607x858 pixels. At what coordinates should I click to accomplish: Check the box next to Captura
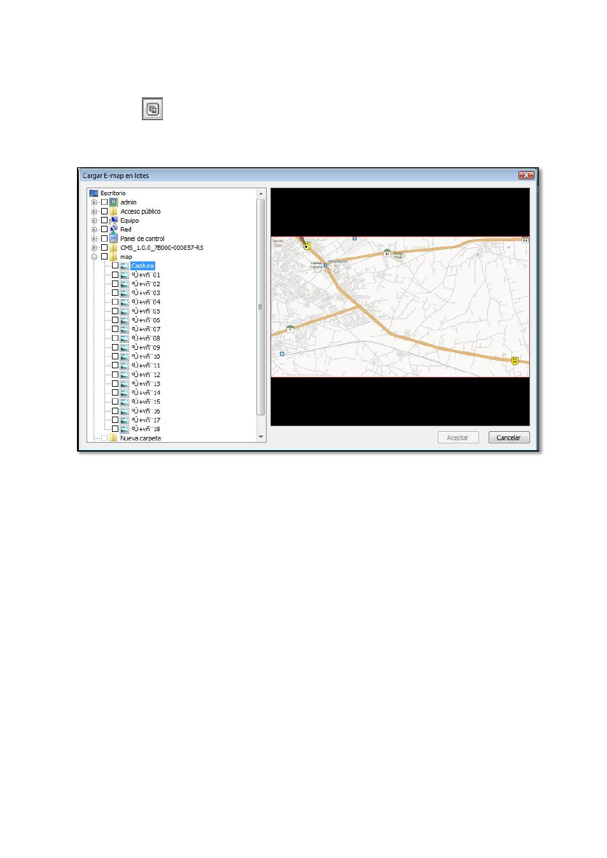tap(115, 266)
